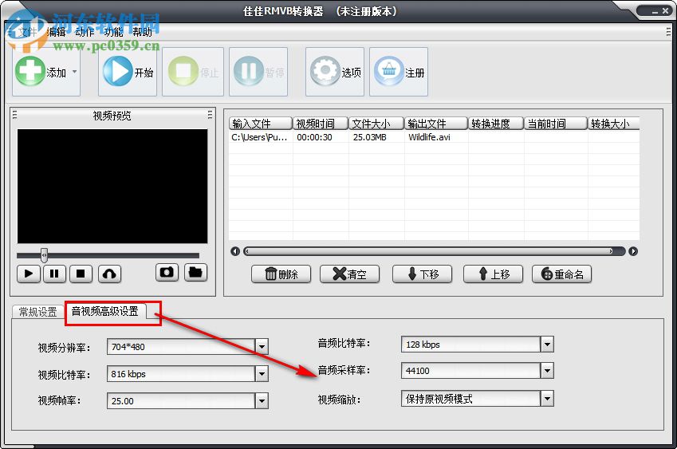
Task: Click the black video preview area
Action: [x=112, y=186]
